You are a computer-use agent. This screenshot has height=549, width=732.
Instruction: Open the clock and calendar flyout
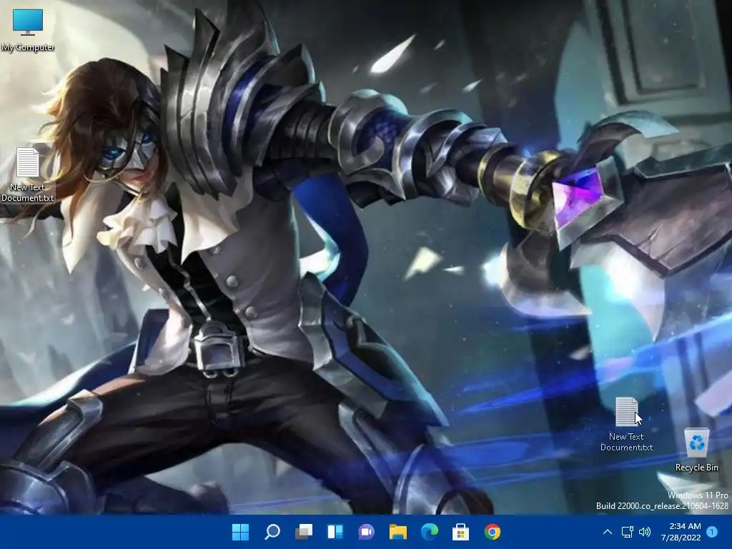(x=681, y=532)
